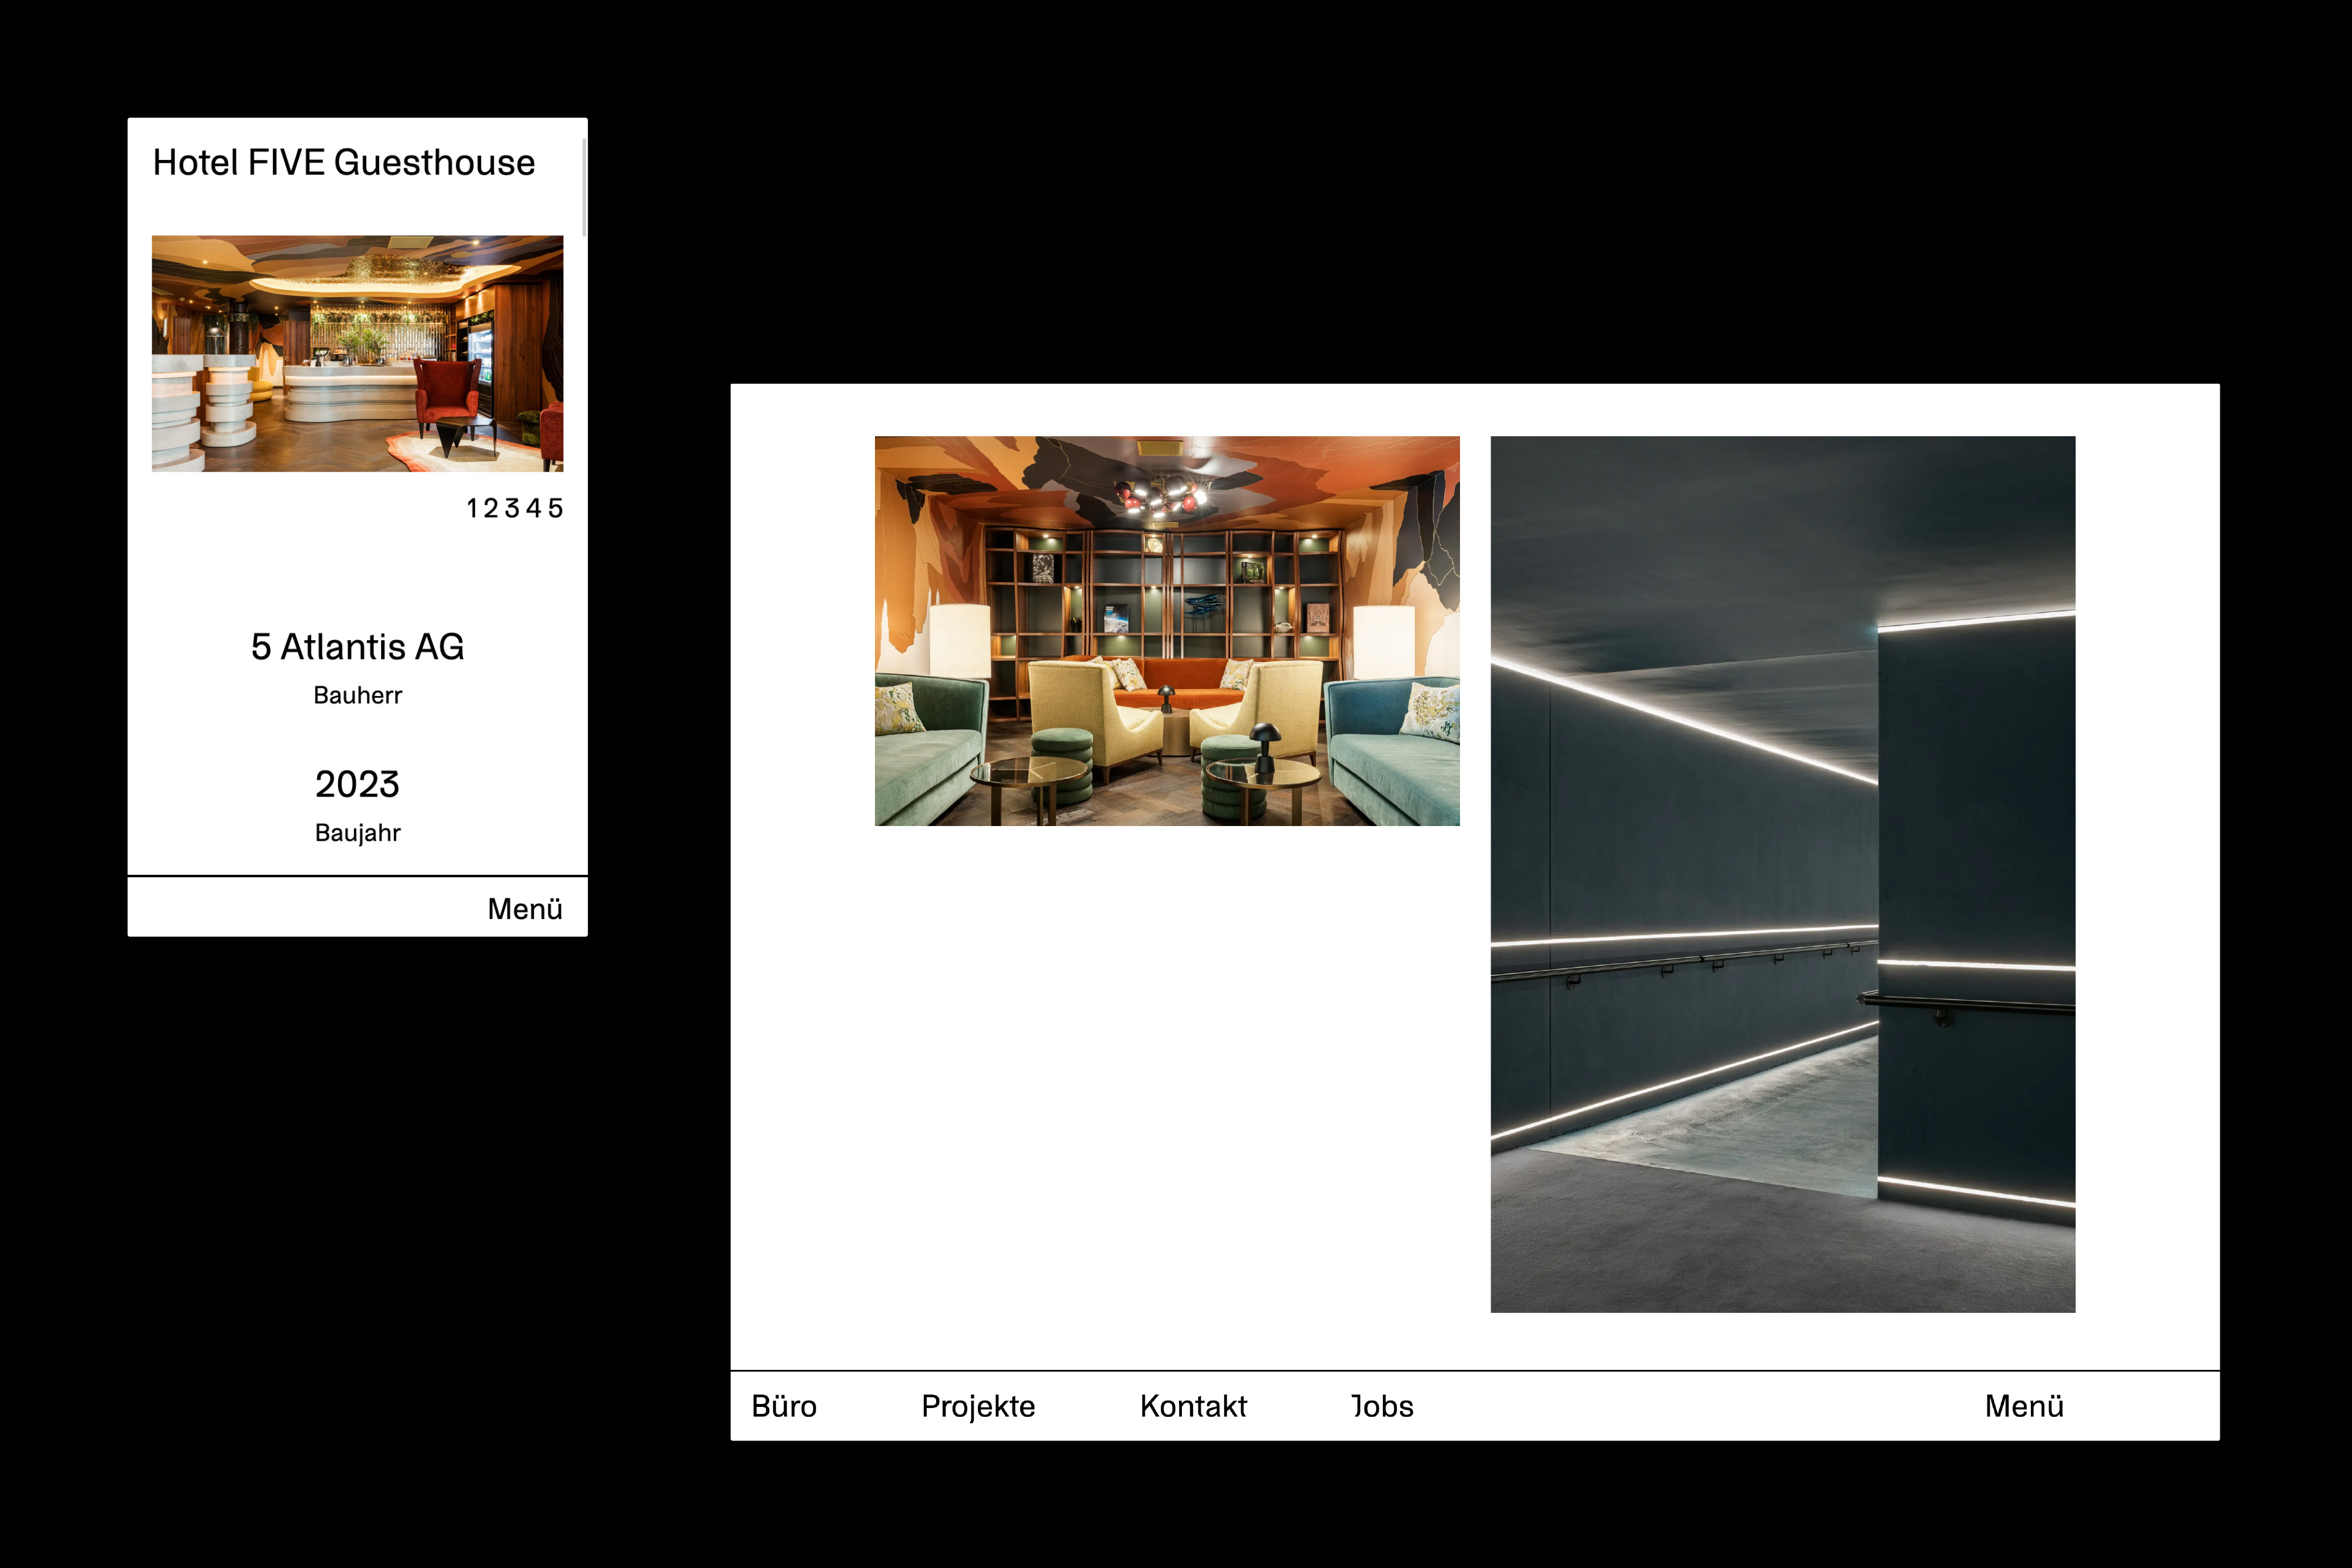This screenshot has width=2352, height=1568.
Task: Go to slide 2 in pagination
Action: click(490, 509)
